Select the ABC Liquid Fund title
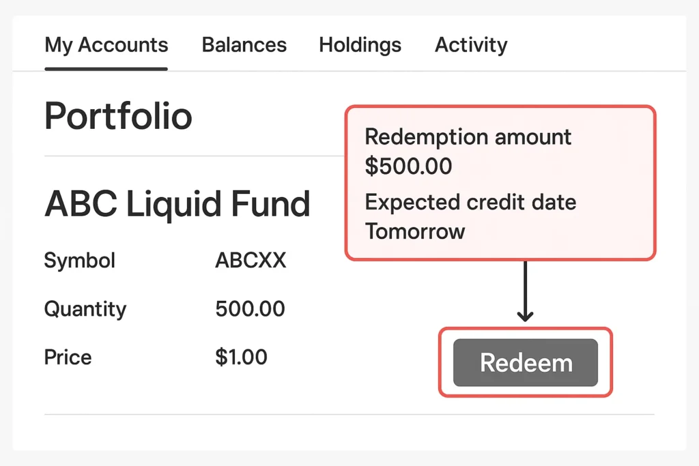The width and height of the screenshot is (699, 466). pos(177,204)
